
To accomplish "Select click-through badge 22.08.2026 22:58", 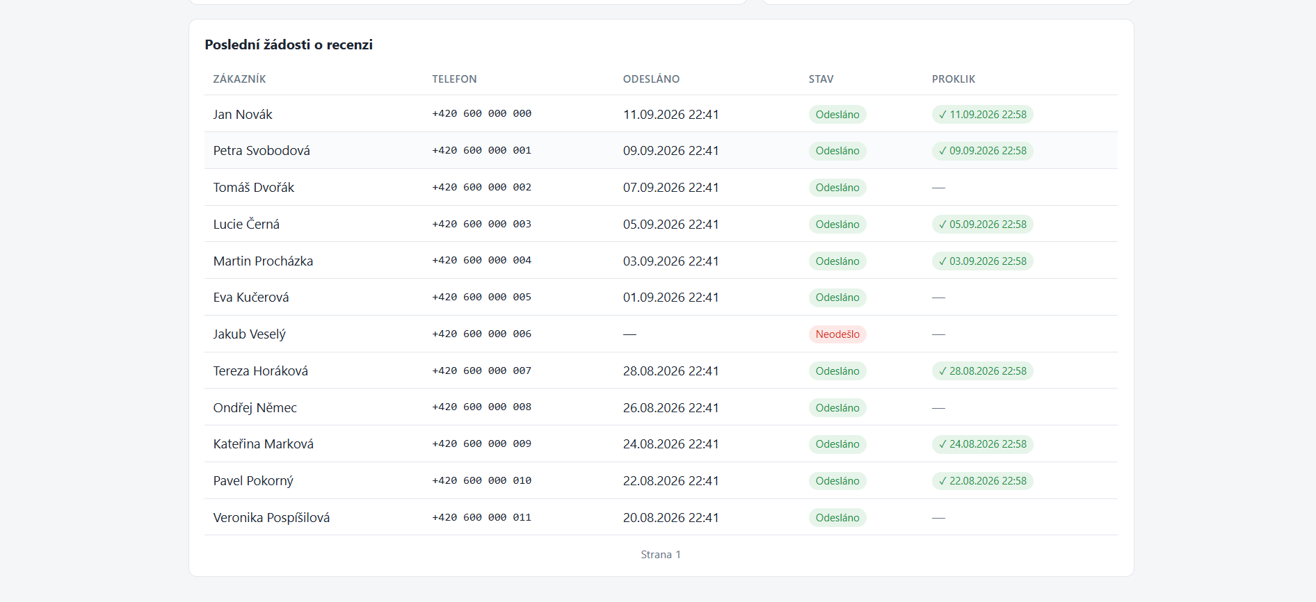I will [x=982, y=481].
